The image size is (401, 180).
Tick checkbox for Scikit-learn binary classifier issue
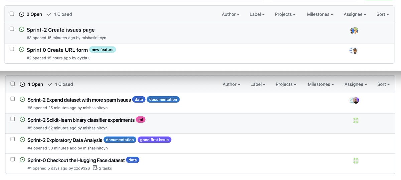coord(13,119)
